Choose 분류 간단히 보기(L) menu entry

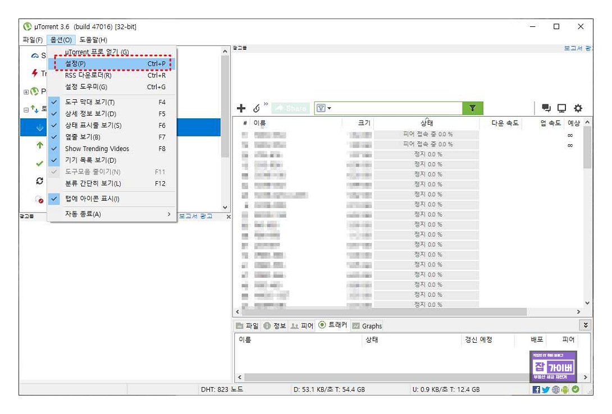click(x=112, y=183)
